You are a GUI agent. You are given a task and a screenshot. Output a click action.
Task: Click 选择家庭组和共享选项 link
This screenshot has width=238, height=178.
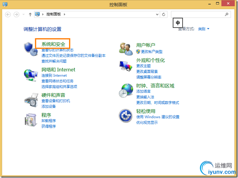[x=59, y=87]
